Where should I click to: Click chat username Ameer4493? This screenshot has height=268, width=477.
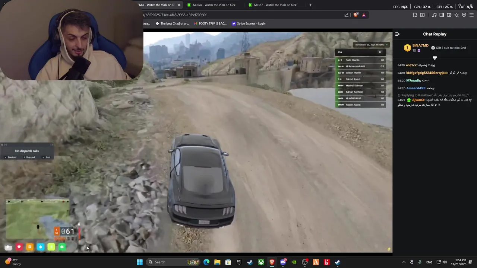pos(416,88)
